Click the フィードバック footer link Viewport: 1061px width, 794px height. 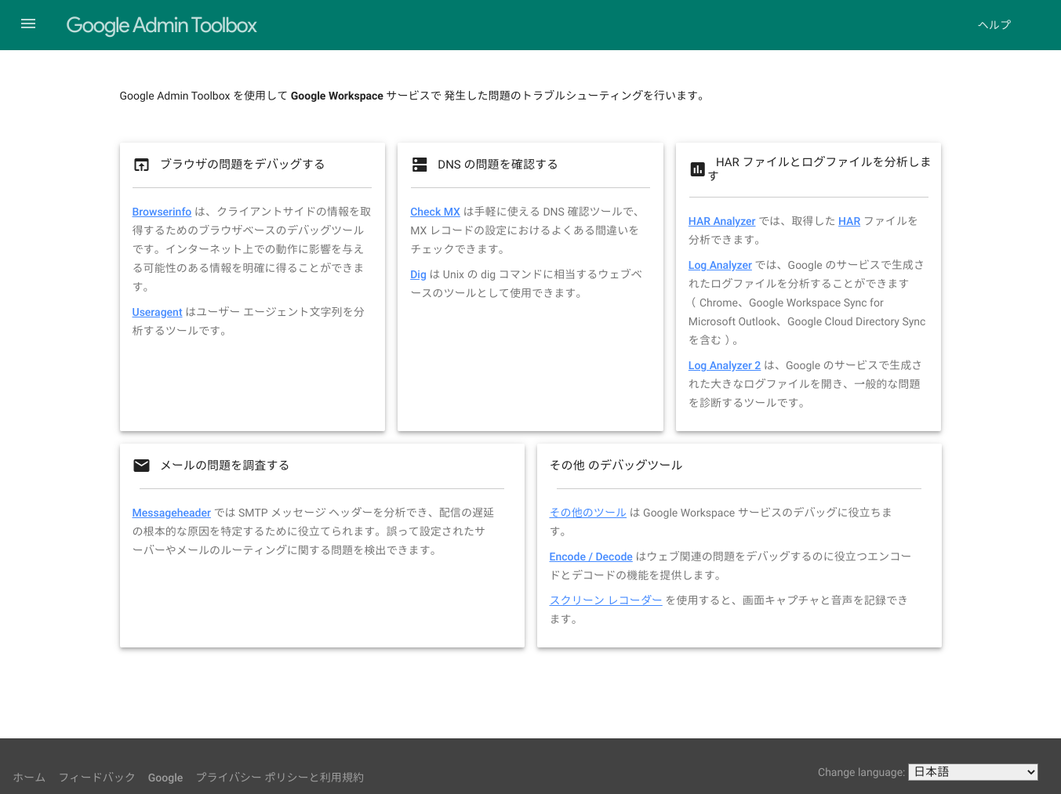[x=96, y=777]
